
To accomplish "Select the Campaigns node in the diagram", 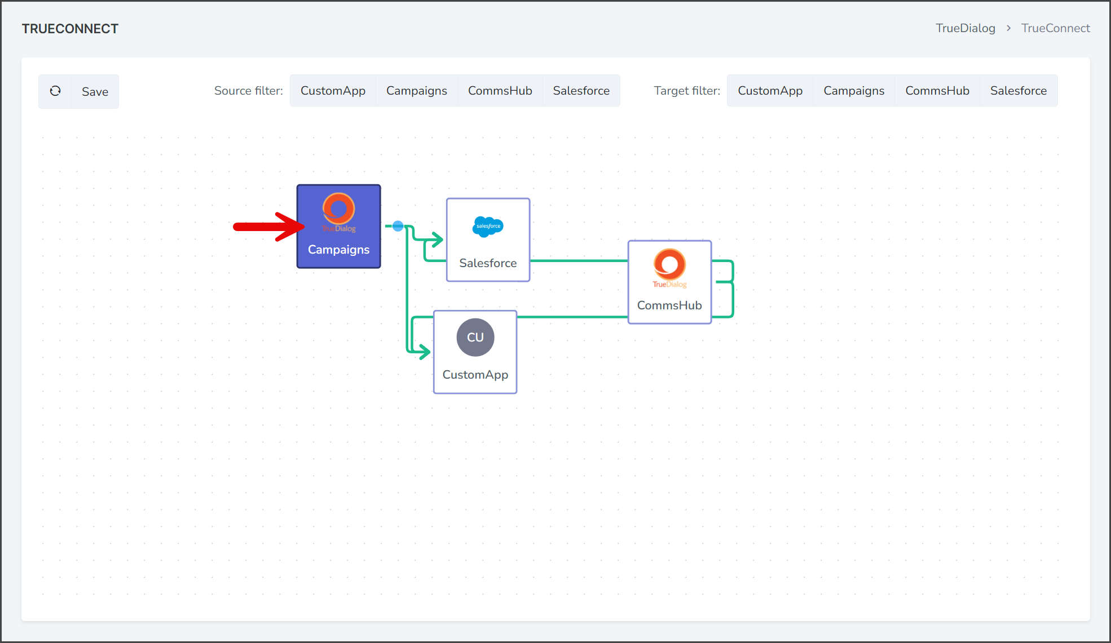I will pyautogui.click(x=339, y=227).
